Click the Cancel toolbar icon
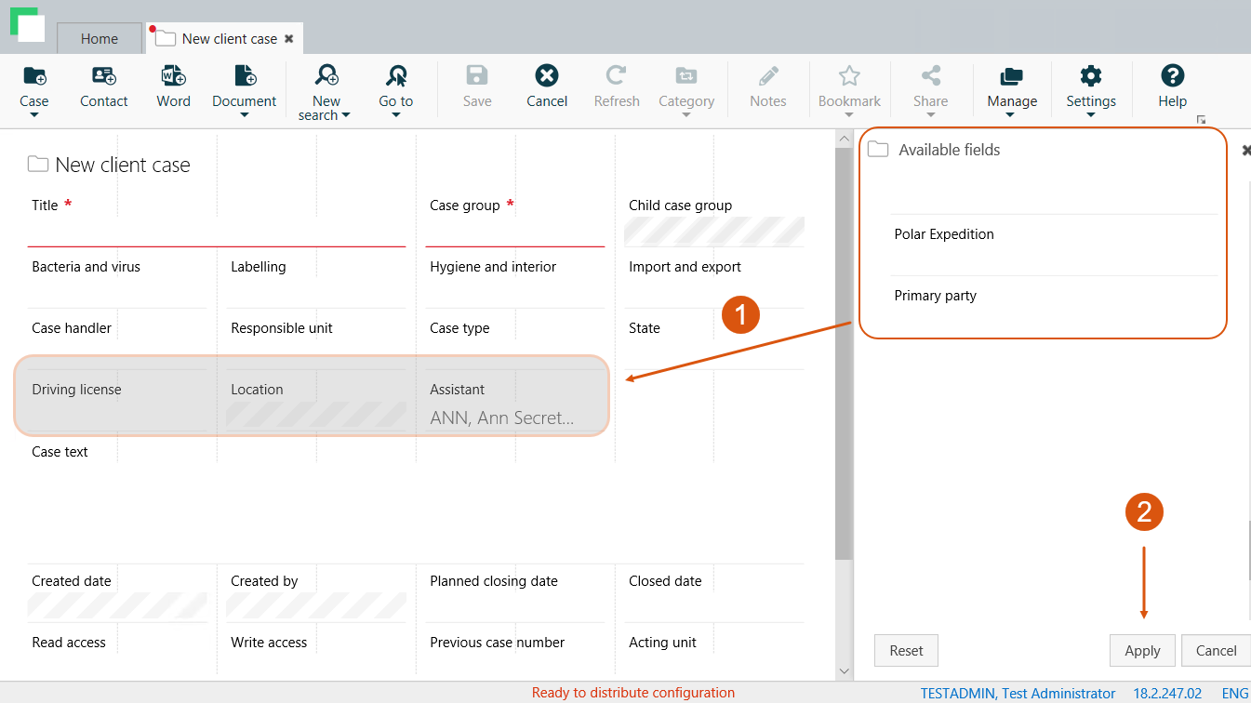 [546, 77]
